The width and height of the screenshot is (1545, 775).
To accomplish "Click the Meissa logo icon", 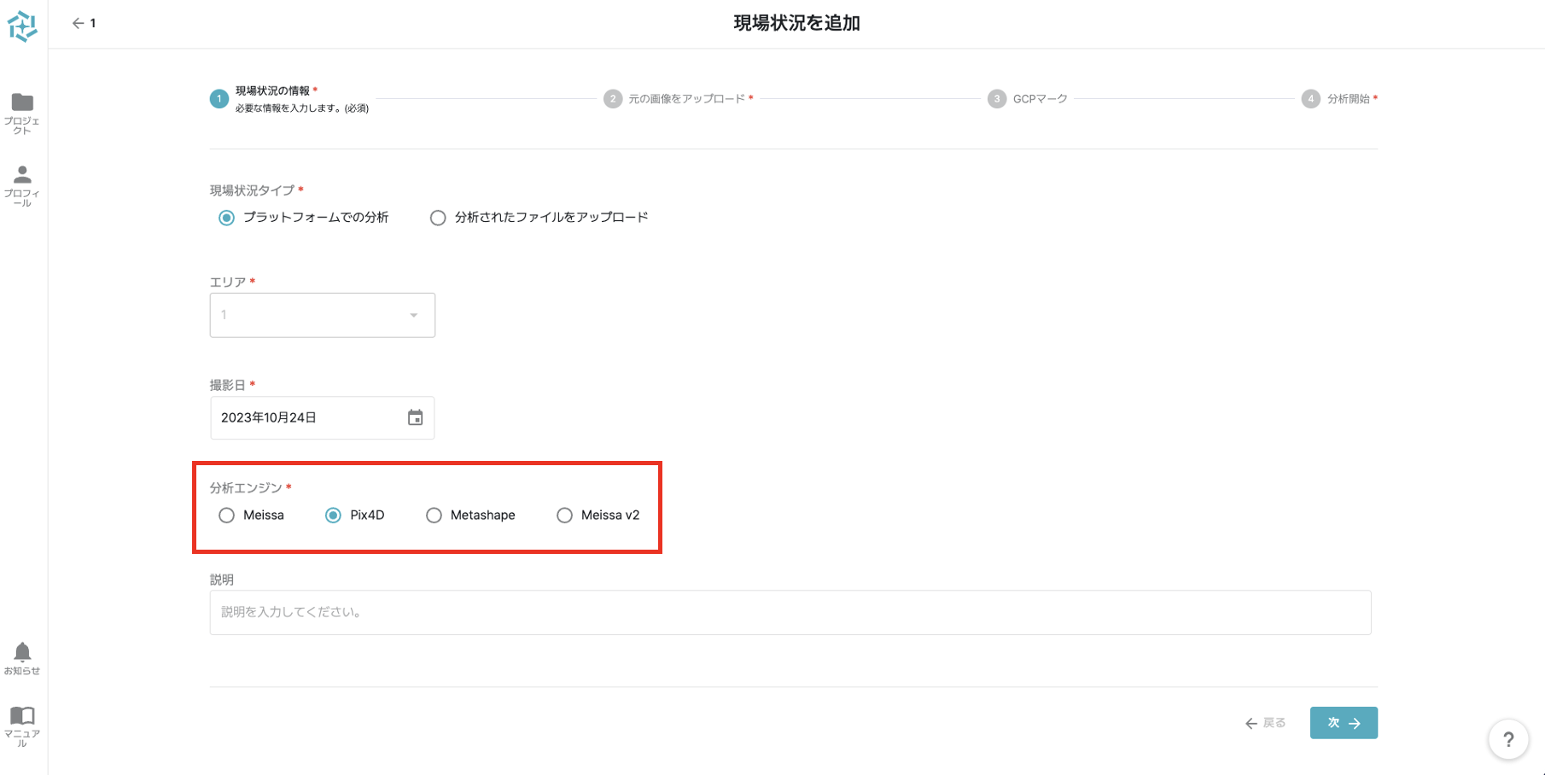I will [22, 26].
